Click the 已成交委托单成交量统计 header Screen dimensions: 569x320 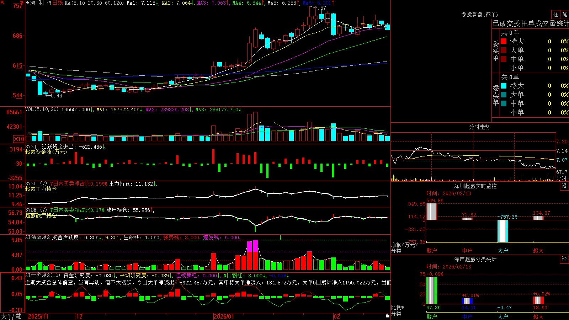[x=531, y=23]
